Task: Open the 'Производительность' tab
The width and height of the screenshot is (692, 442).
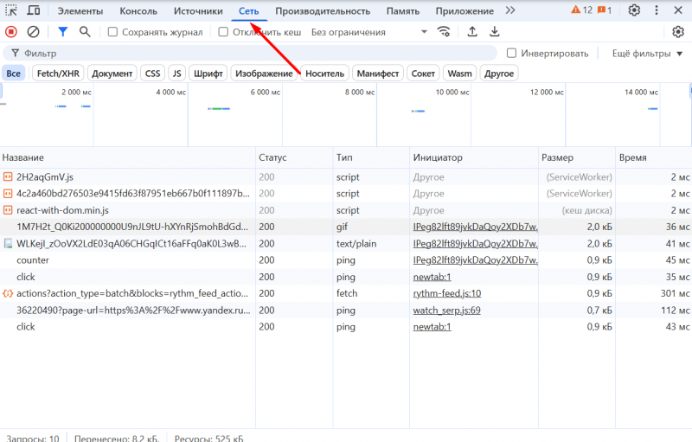Action: coord(323,11)
